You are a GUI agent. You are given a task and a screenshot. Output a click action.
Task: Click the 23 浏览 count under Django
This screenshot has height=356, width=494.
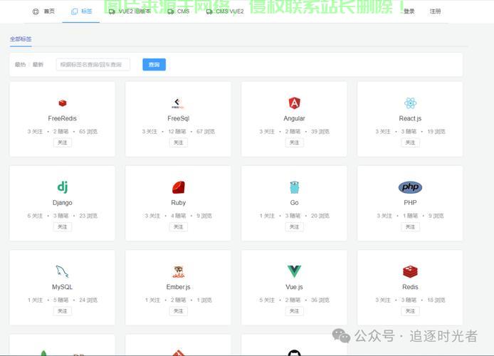tap(88, 216)
